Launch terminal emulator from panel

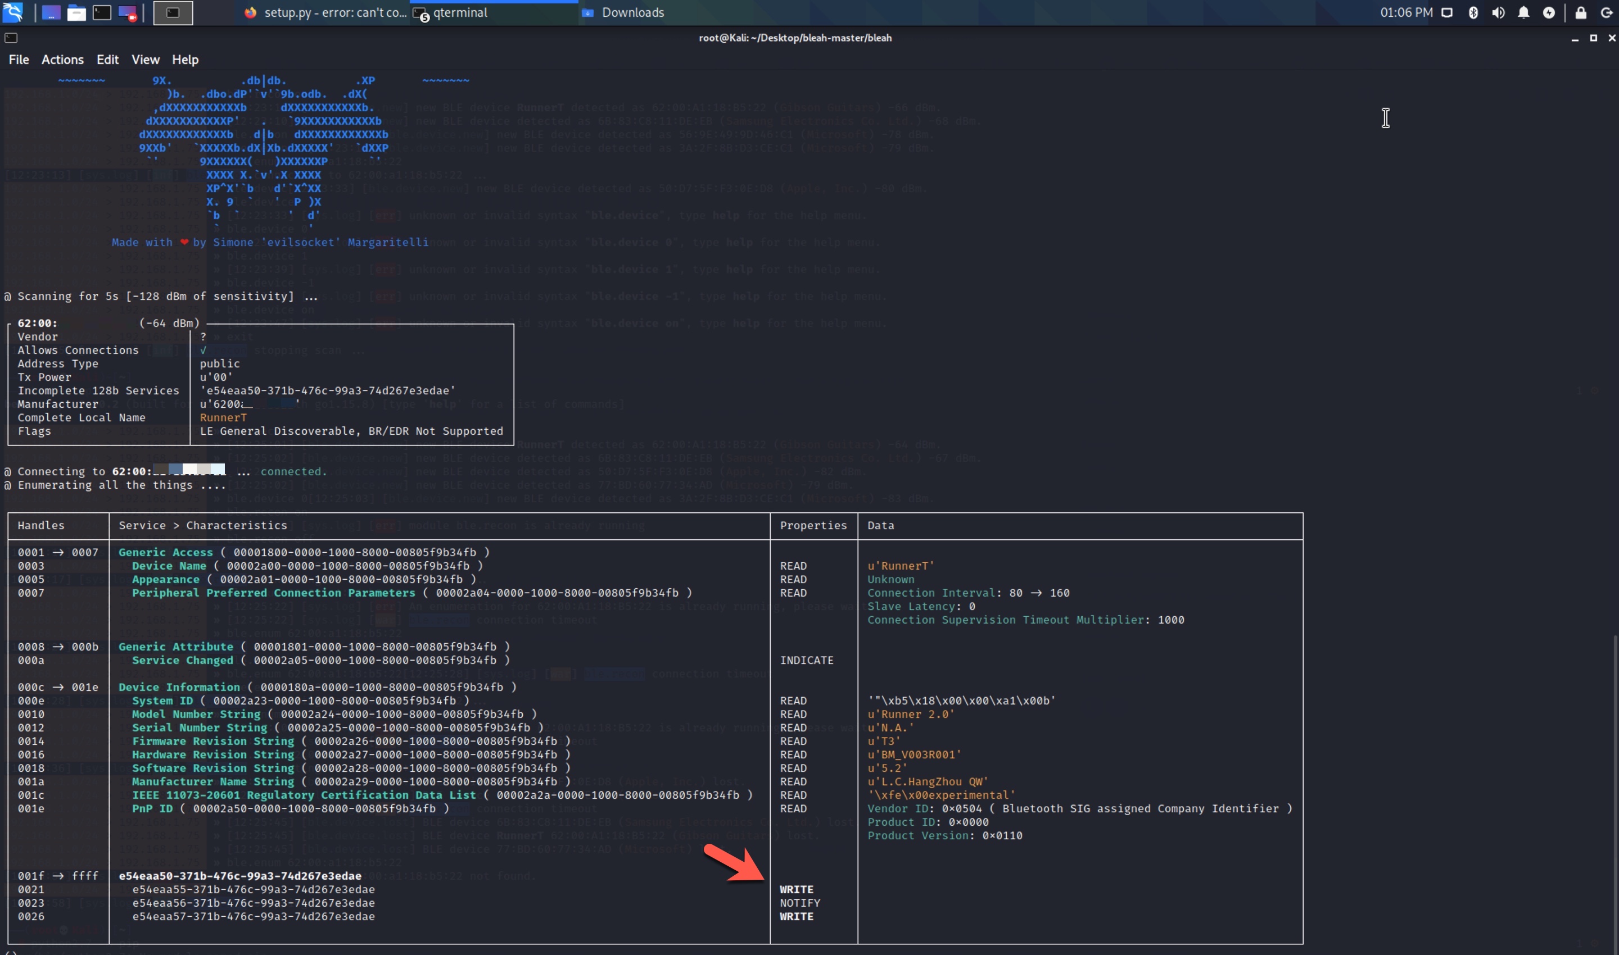(x=102, y=12)
